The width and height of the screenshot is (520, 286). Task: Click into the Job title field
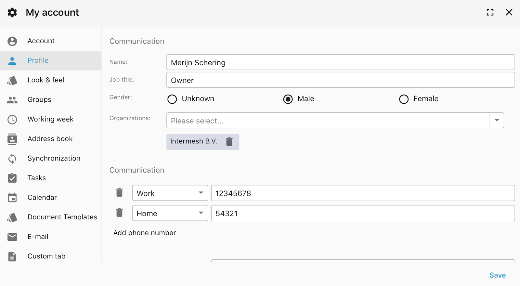point(340,80)
